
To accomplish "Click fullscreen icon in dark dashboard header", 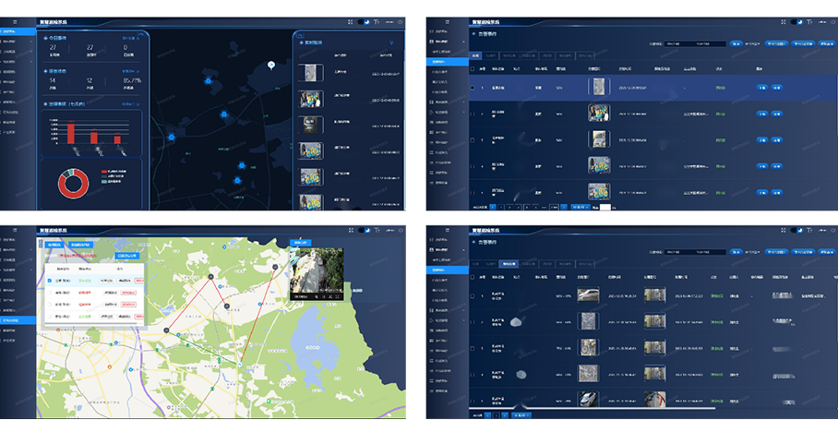I will [350, 21].
